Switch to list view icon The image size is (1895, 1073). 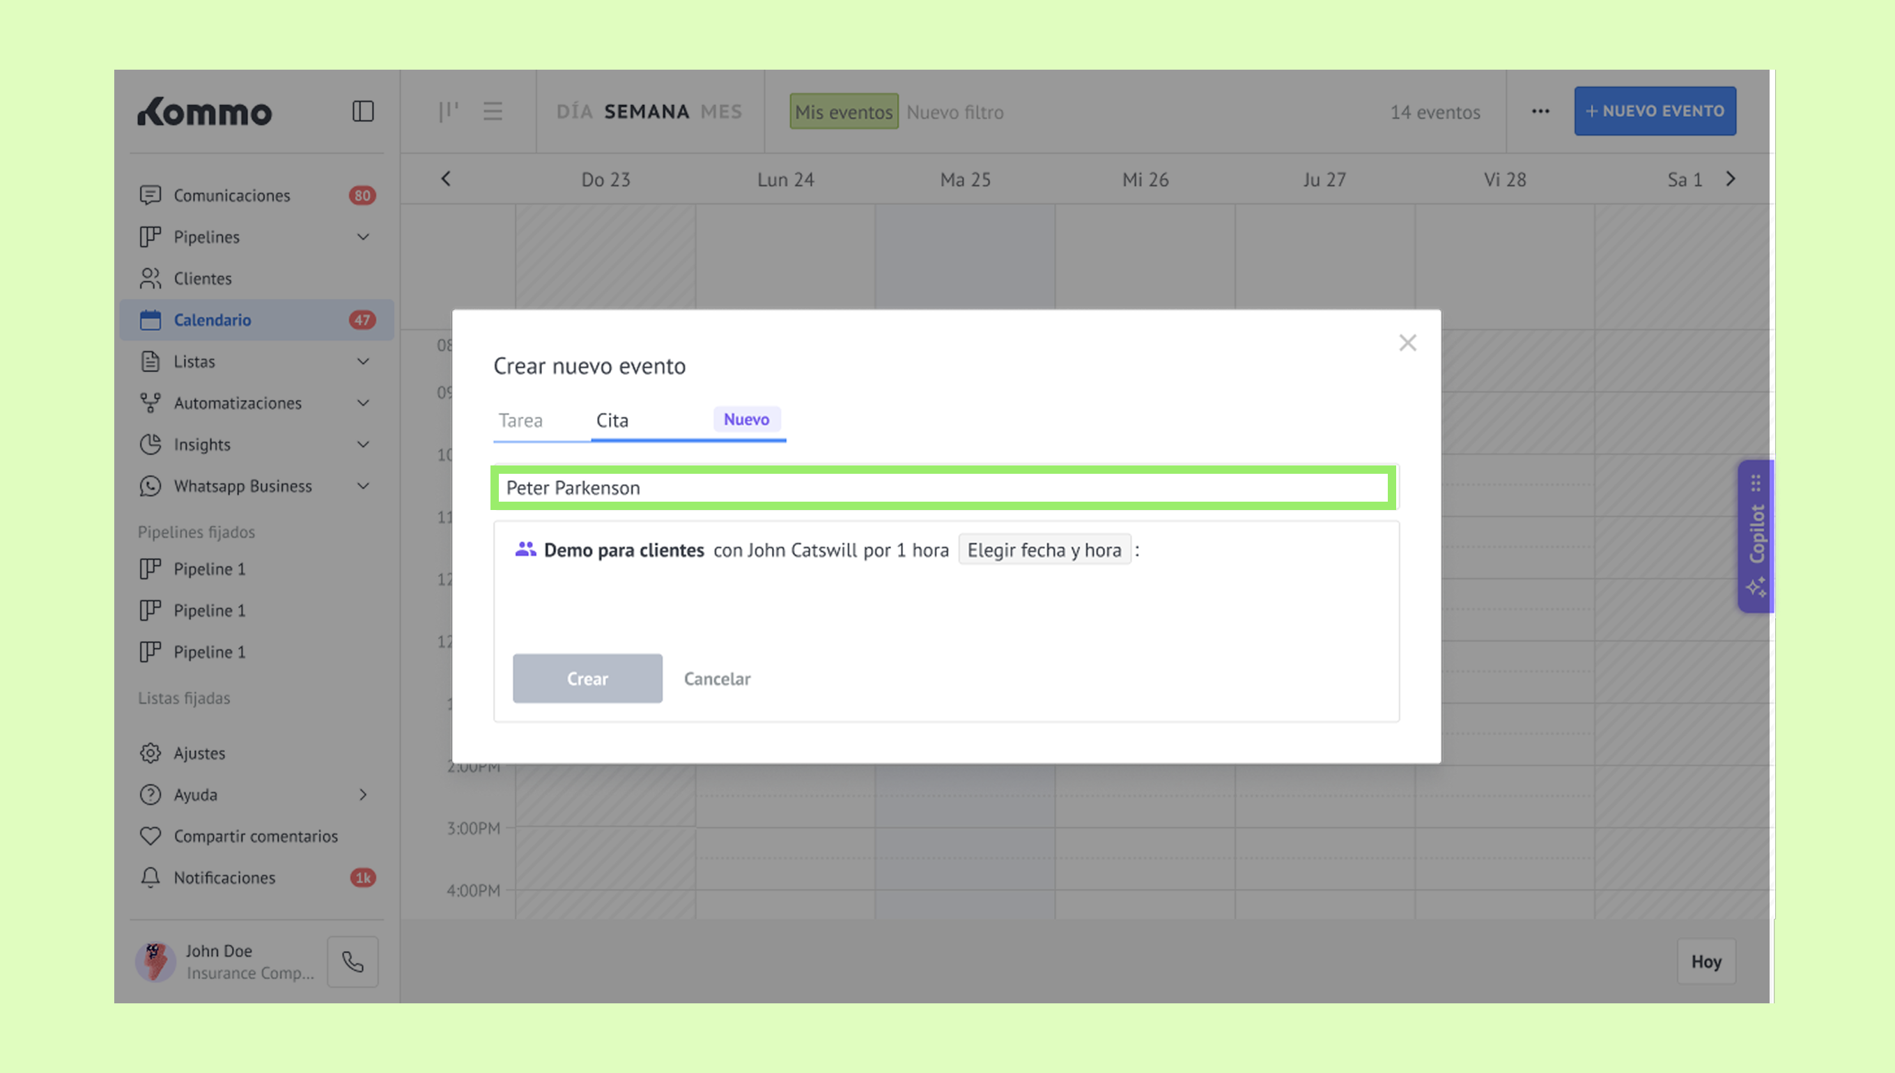[x=492, y=111]
